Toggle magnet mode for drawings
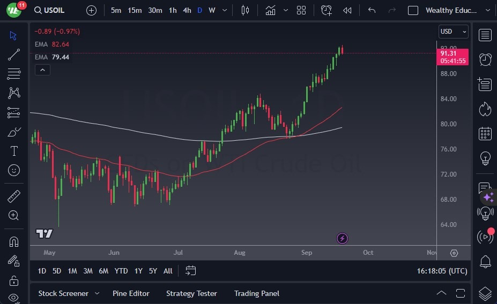Screen dimensions: 497x304 click(x=14, y=241)
